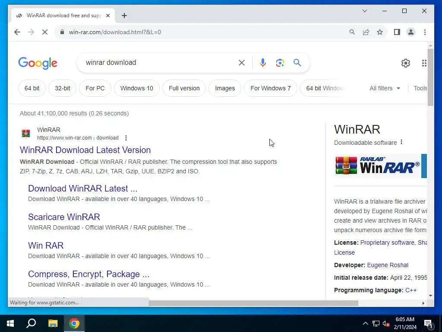
Task: Open more options for WinRAR result
Action: (x=126, y=138)
